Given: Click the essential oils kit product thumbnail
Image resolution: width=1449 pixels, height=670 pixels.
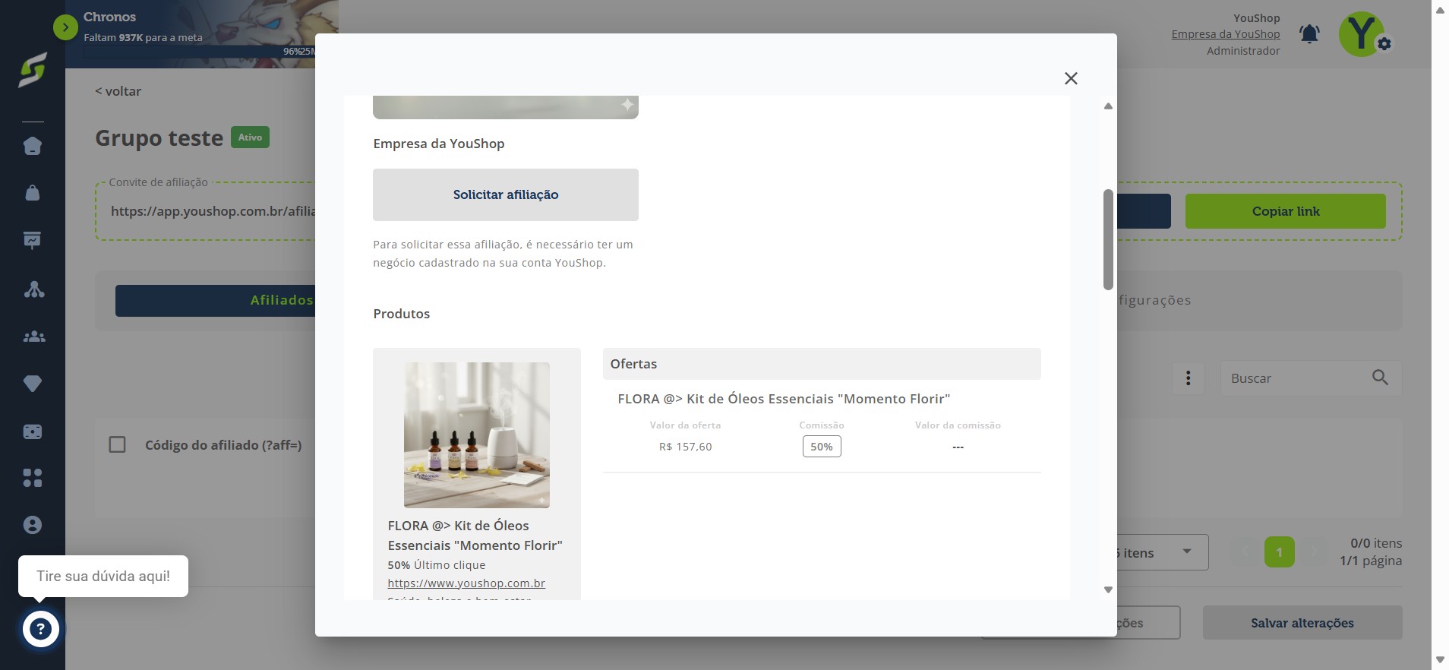Looking at the screenshot, I should tap(477, 435).
